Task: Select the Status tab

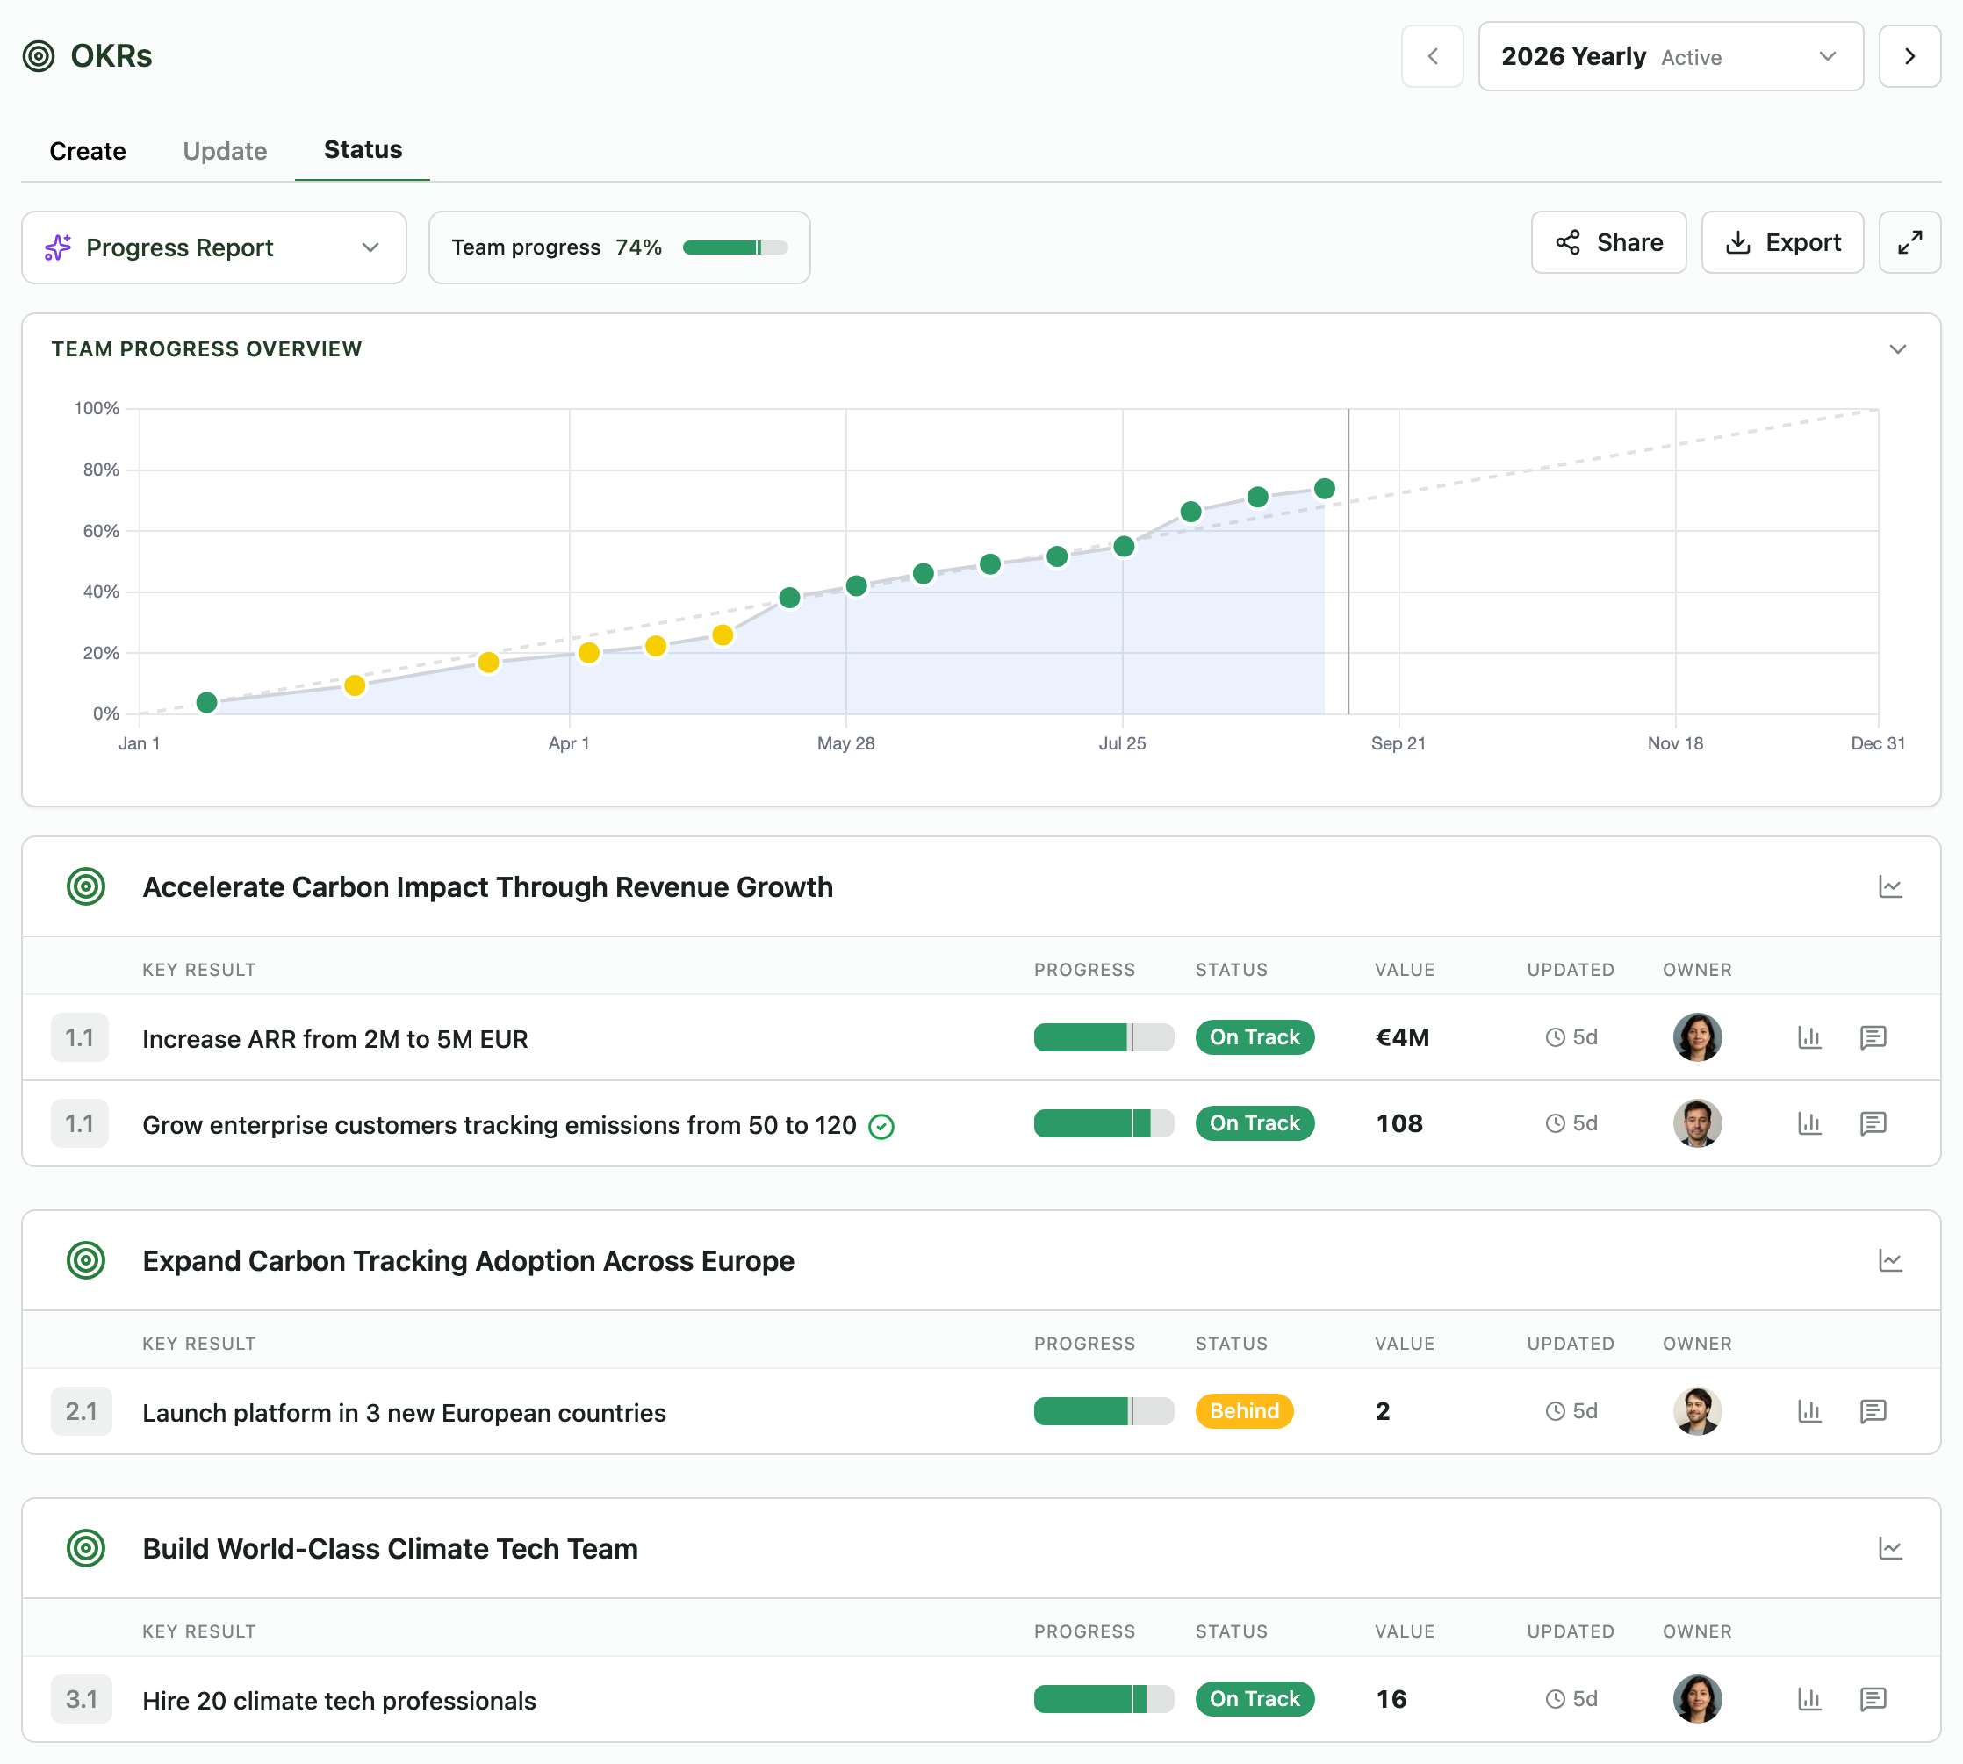Action: 363,149
